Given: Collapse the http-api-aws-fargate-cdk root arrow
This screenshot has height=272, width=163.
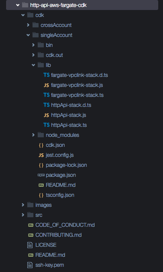Looking at the screenshot, I should click(18, 5).
